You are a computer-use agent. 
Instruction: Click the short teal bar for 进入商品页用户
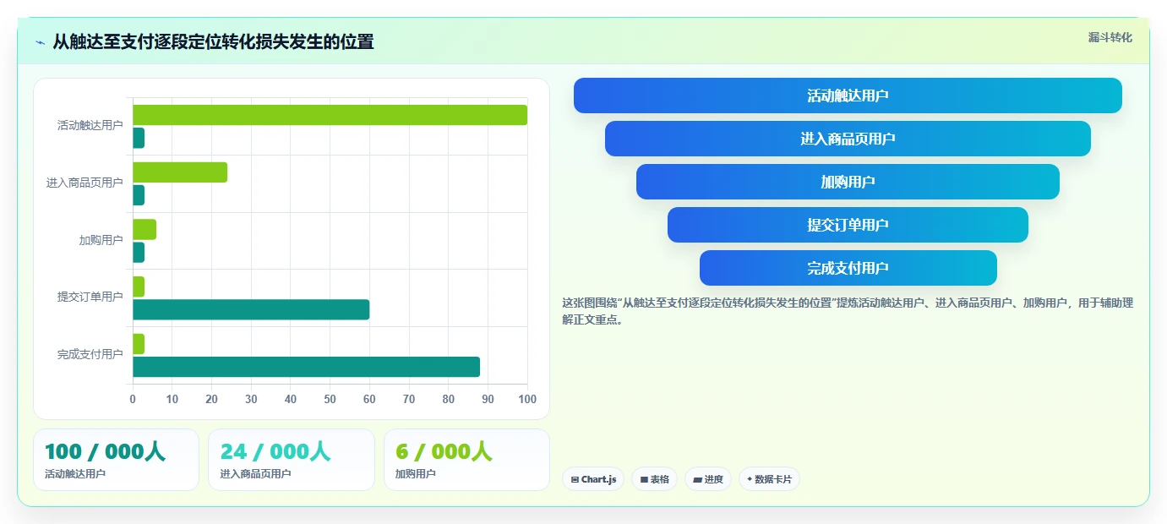(139, 195)
